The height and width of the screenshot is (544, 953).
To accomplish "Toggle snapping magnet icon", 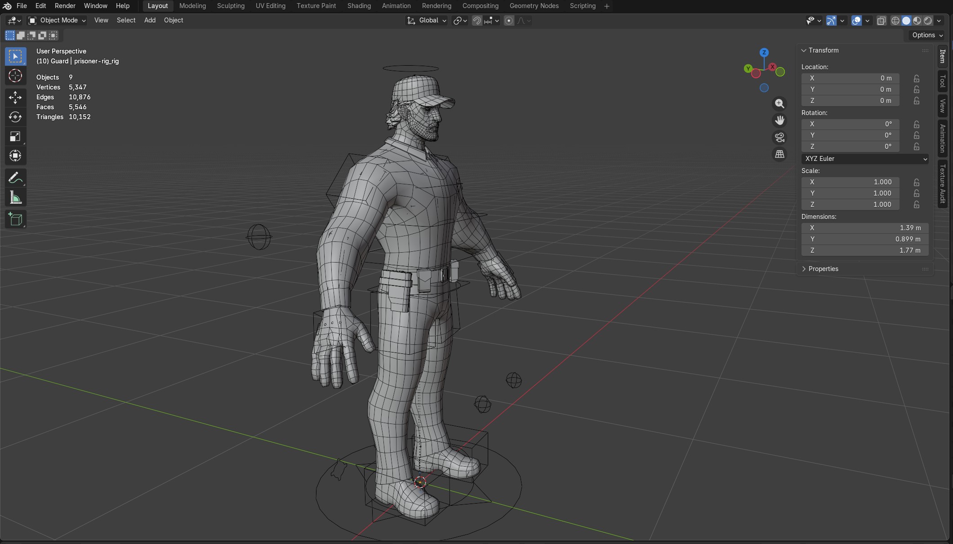I will point(477,21).
